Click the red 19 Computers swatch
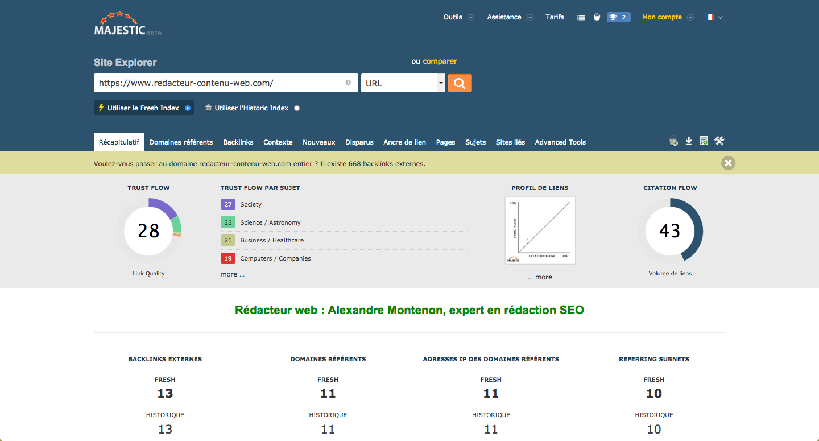Screen dimensions: 819x441 [228, 258]
